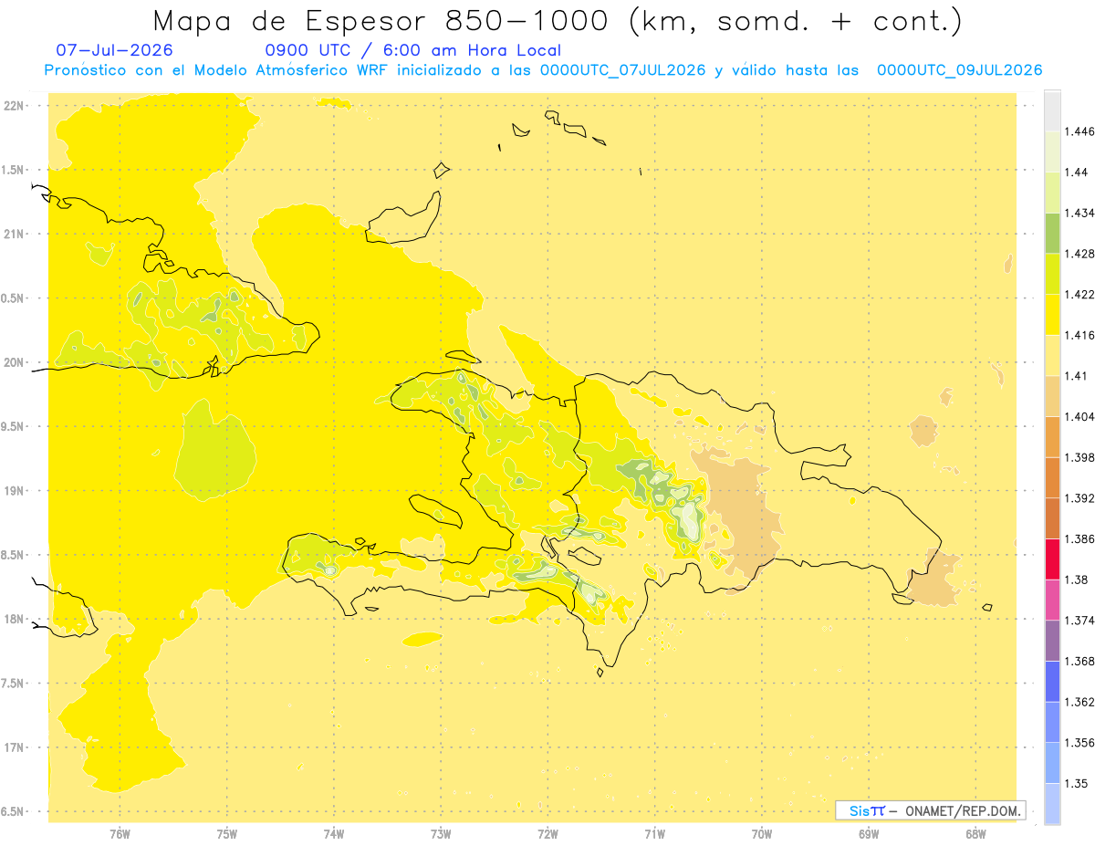The width and height of the screenshot is (1095, 846).
Task: Select the date label '07-Jul-2026'
Action: 114,50
